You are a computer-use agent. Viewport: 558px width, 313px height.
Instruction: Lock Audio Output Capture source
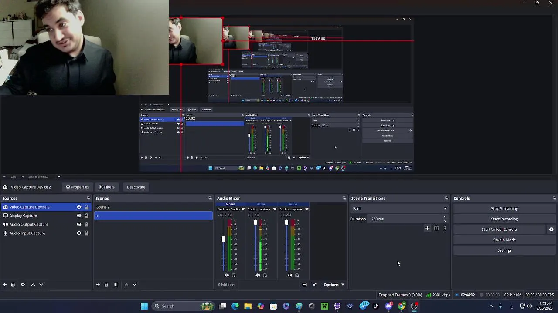[86, 224]
